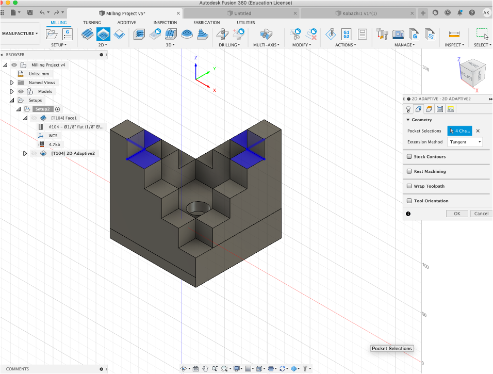The height and width of the screenshot is (374, 493).
Task: Enable the Rest Machining checkbox
Action: (409, 171)
